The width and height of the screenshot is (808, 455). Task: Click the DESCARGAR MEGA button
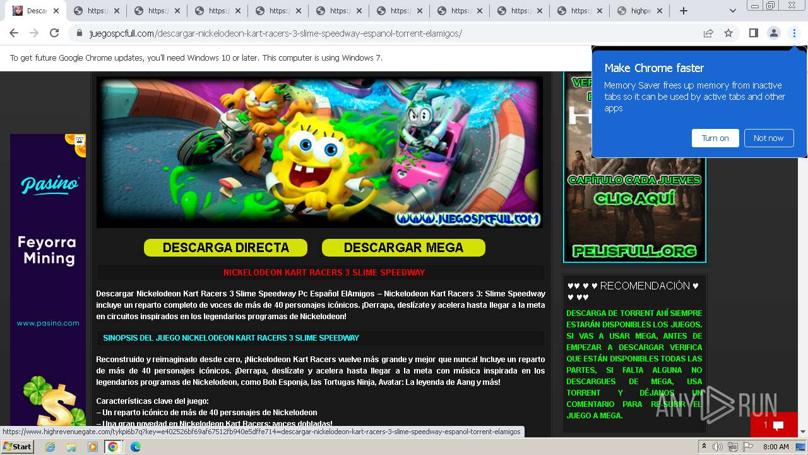(403, 248)
